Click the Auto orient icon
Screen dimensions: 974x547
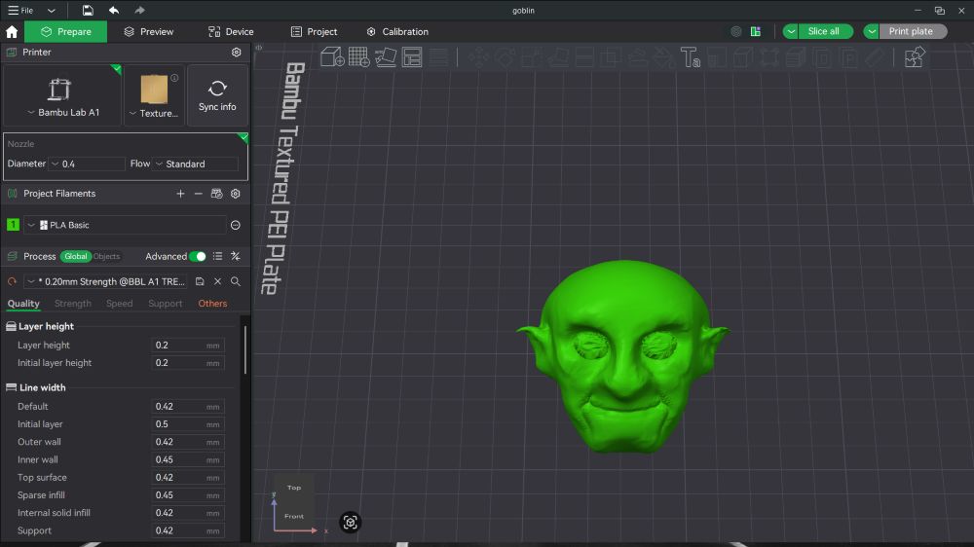point(385,57)
